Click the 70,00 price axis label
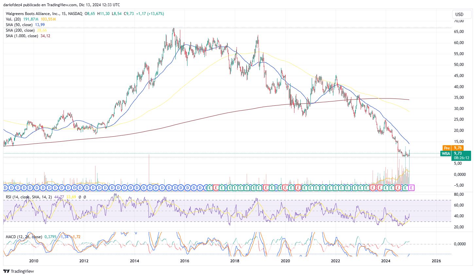The width and height of the screenshot is (476, 277). pyautogui.click(x=459, y=21)
